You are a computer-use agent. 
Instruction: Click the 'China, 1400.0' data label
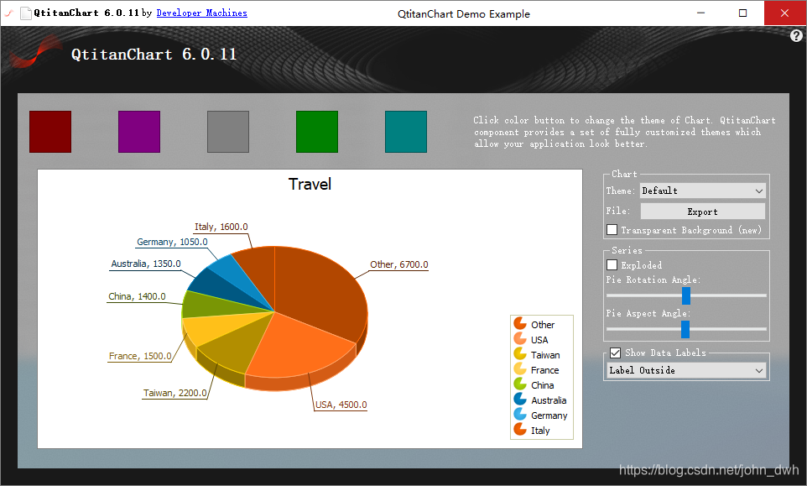(137, 296)
